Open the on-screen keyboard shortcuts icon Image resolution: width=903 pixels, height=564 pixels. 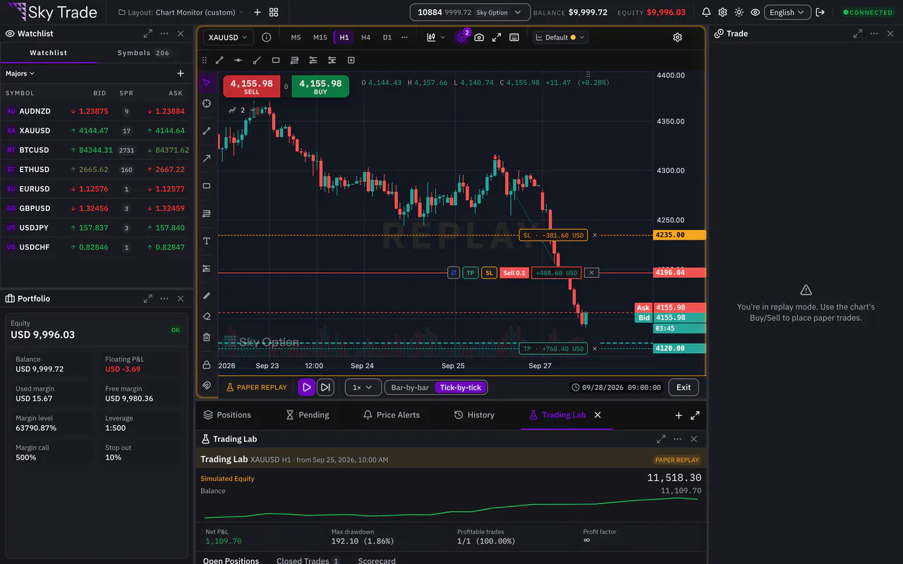[514, 37]
